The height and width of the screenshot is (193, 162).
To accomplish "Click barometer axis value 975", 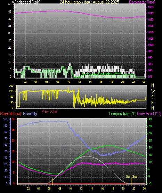I will click(150, 77).
